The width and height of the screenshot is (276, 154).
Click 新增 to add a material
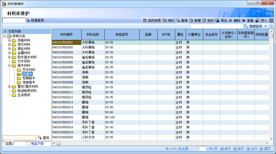[x=195, y=20]
